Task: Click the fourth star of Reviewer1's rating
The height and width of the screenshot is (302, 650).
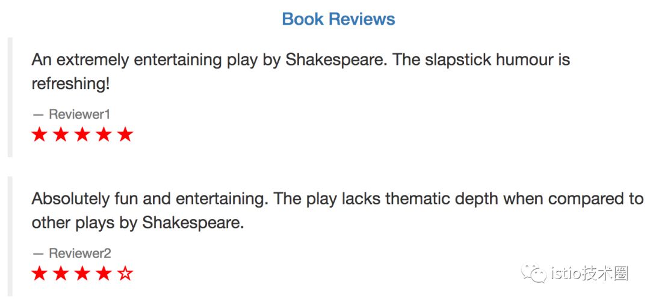Action: coord(104,135)
